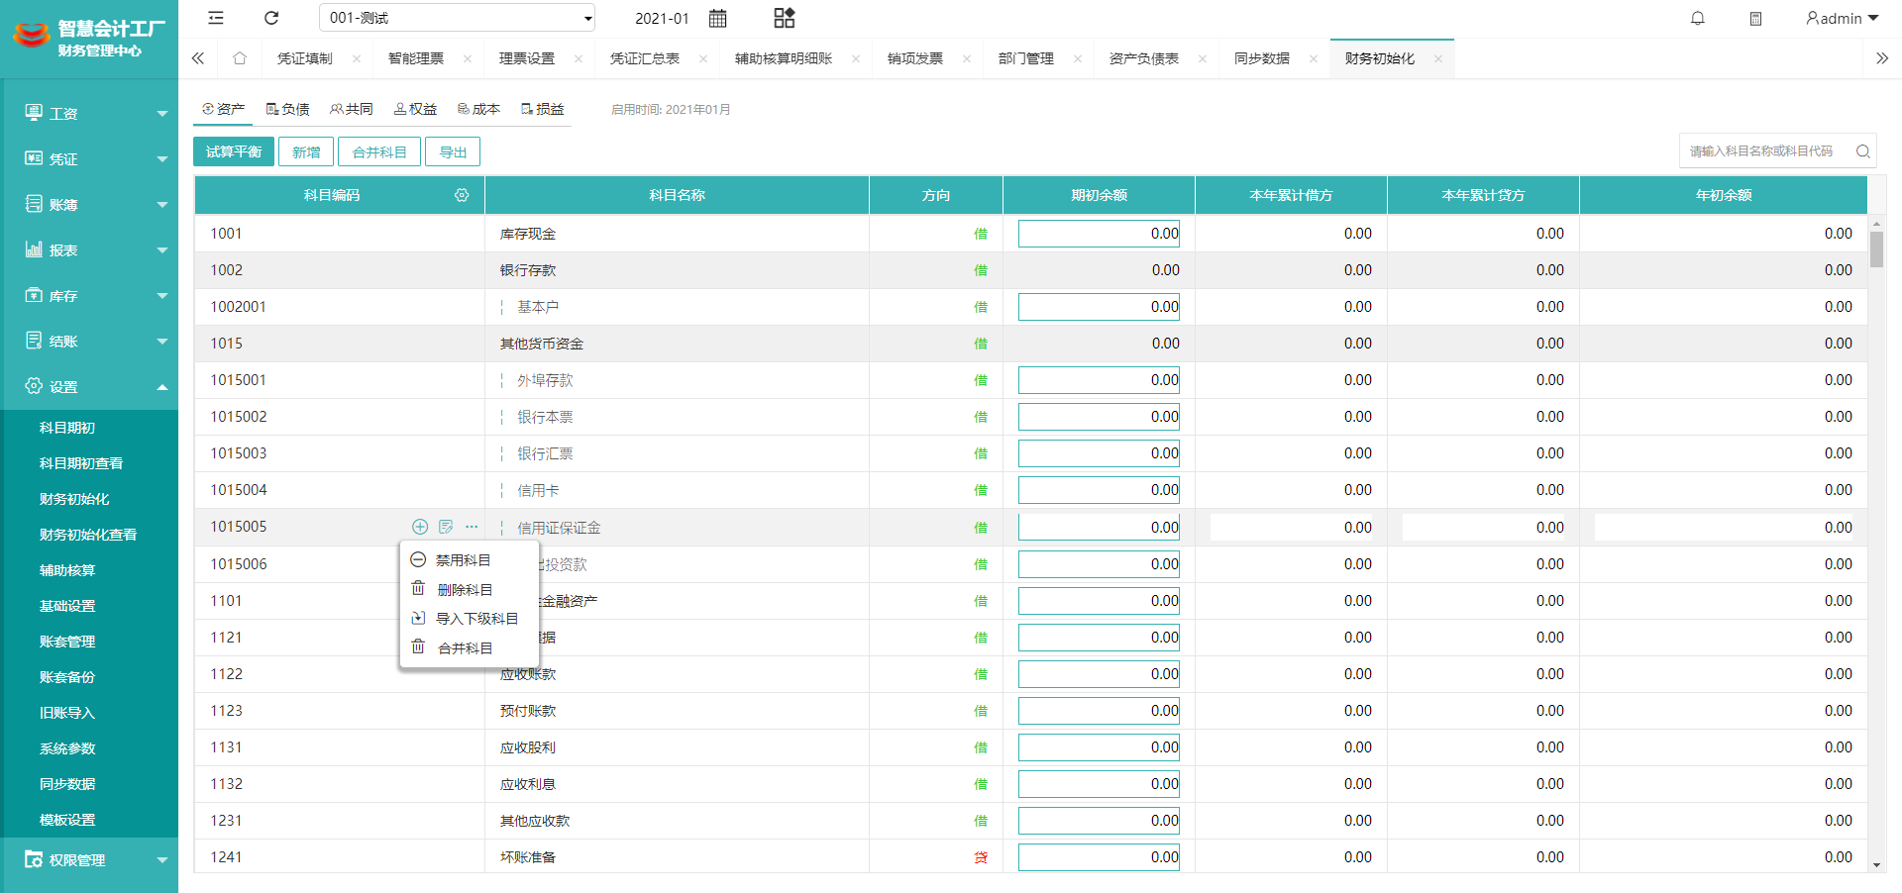1902x893 pixels.
Task: Click the 期初余额 input for 坏账准备
Action: coord(1099,857)
